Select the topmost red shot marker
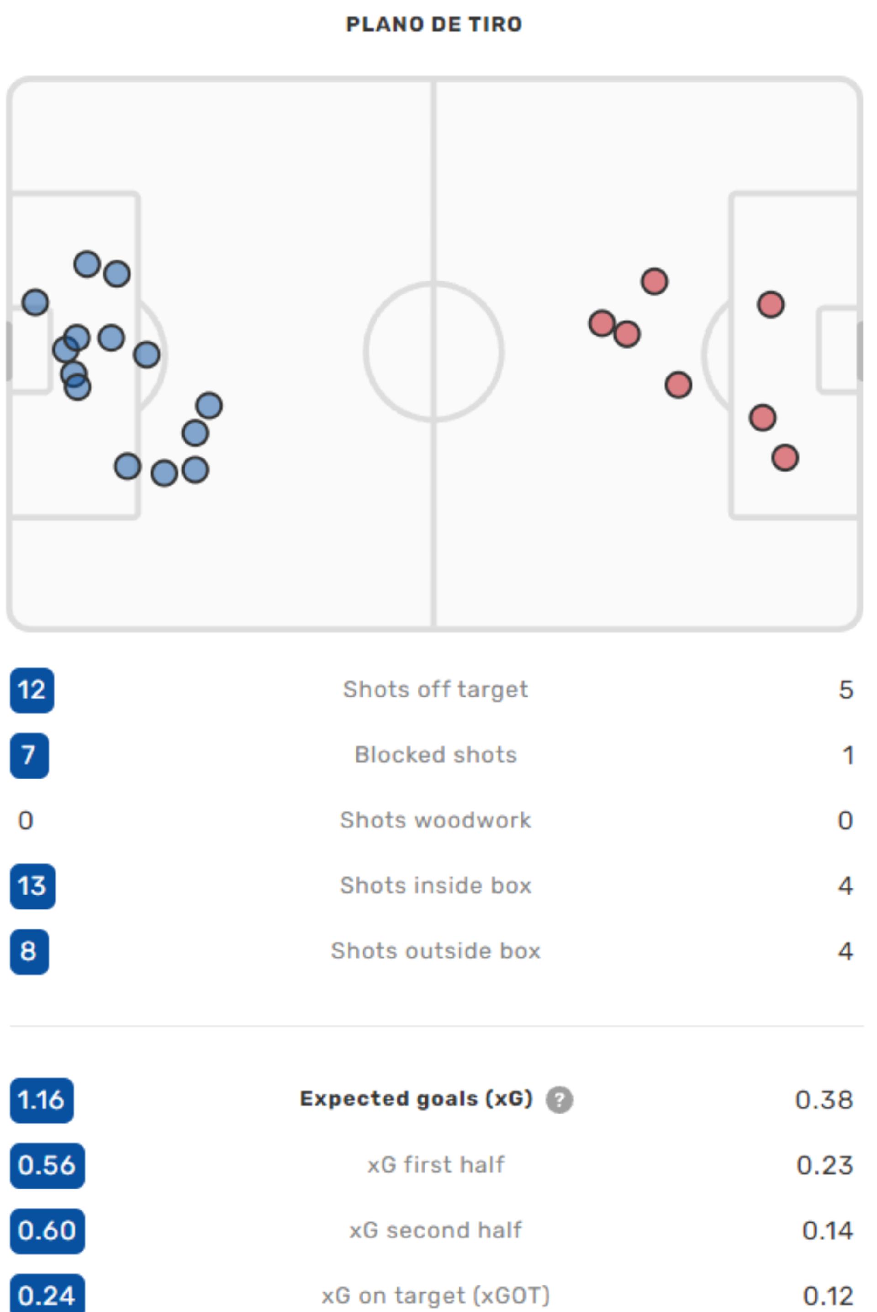 [655, 281]
